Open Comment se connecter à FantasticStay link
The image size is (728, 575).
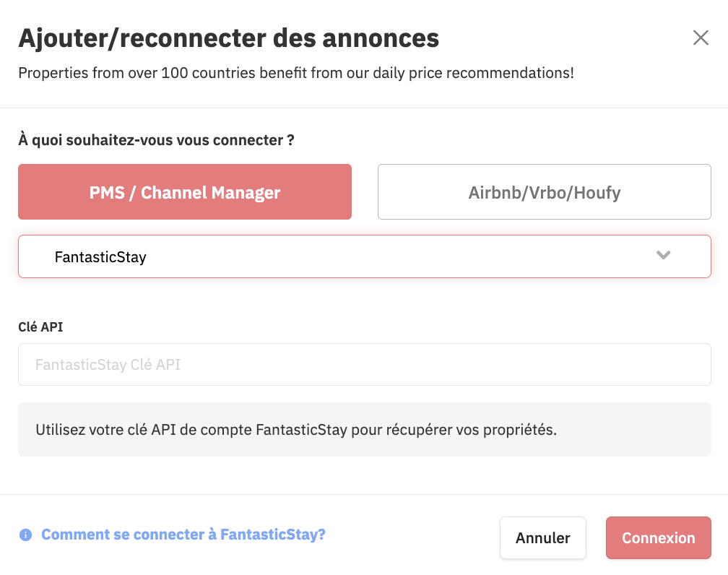[x=183, y=535]
